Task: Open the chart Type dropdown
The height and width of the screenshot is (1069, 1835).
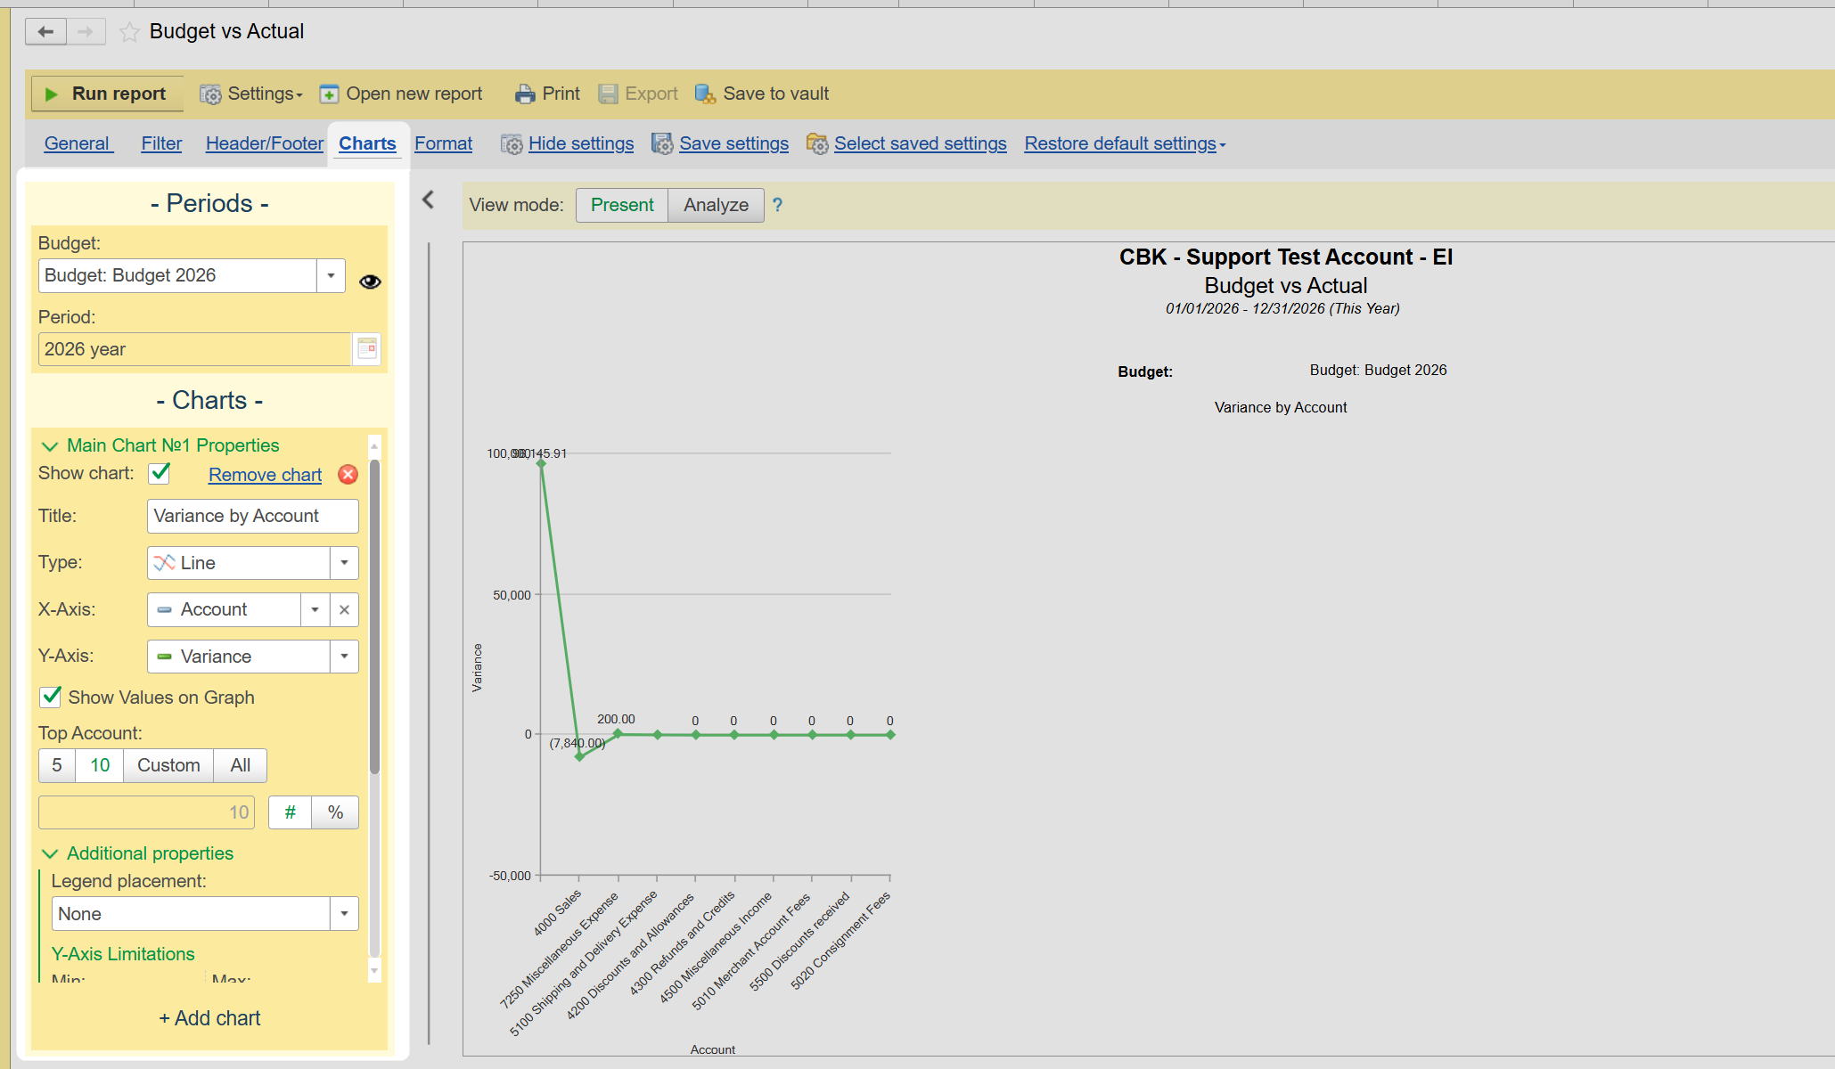Action: pos(344,563)
